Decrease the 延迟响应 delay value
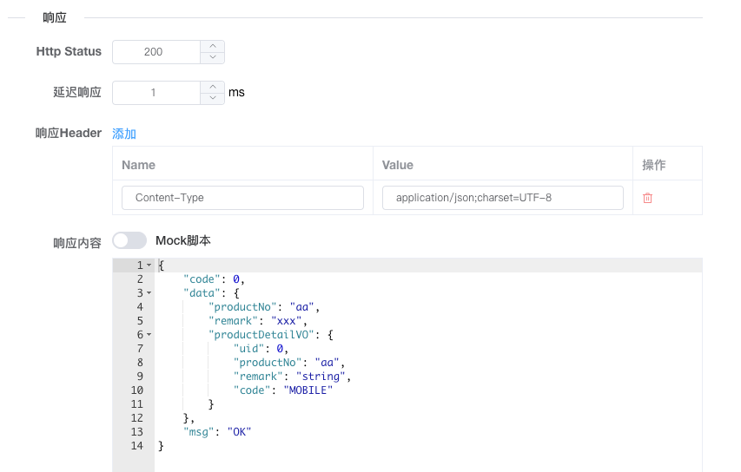Image resolution: width=741 pixels, height=472 pixels. [x=213, y=98]
